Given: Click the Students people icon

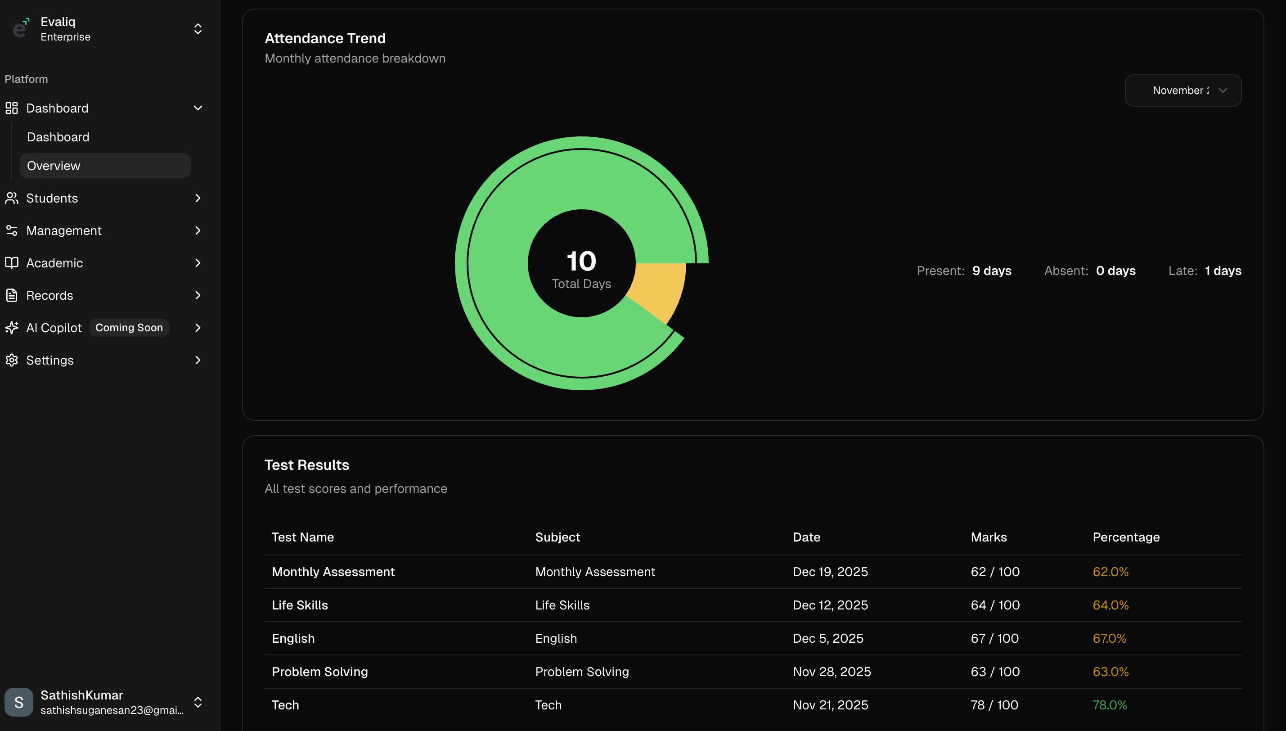Looking at the screenshot, I should pos(12,199).
